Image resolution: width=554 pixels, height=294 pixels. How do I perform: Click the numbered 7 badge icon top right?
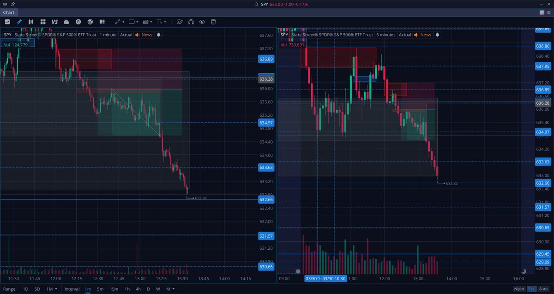(x=542, y=13)
